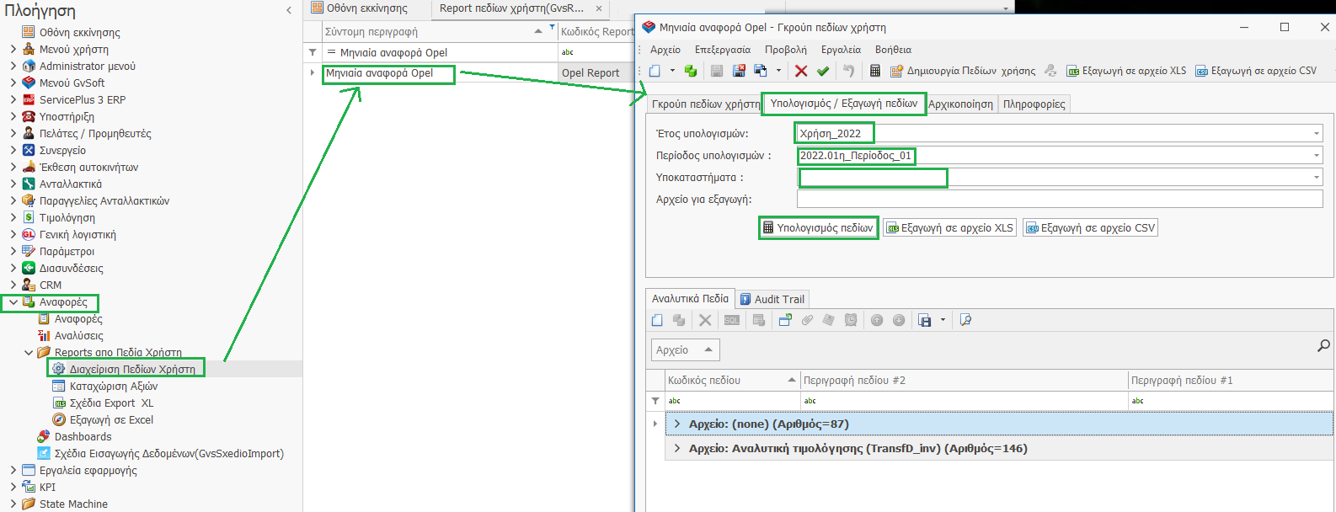
Task: Click the calculator icon in the dialog toolbar
Action: coord(874,71)
